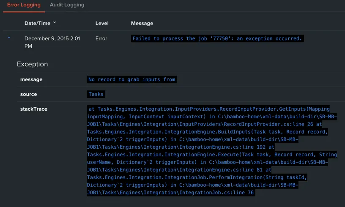Screen dimensions: 345x207
Task: Click the Exception section heading
Action: click(32, 64)
